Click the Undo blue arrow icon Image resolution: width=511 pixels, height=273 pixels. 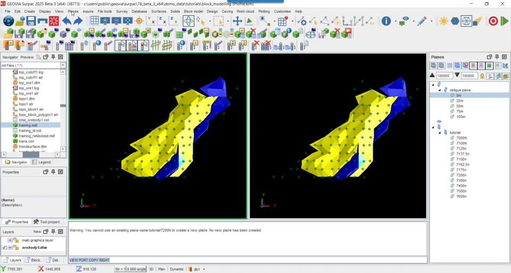(x=67, y=21)
